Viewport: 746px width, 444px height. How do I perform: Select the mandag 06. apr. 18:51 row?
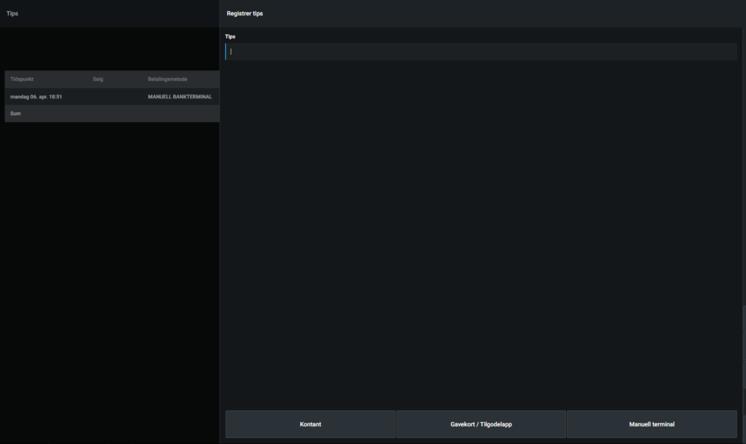[36, 96]
